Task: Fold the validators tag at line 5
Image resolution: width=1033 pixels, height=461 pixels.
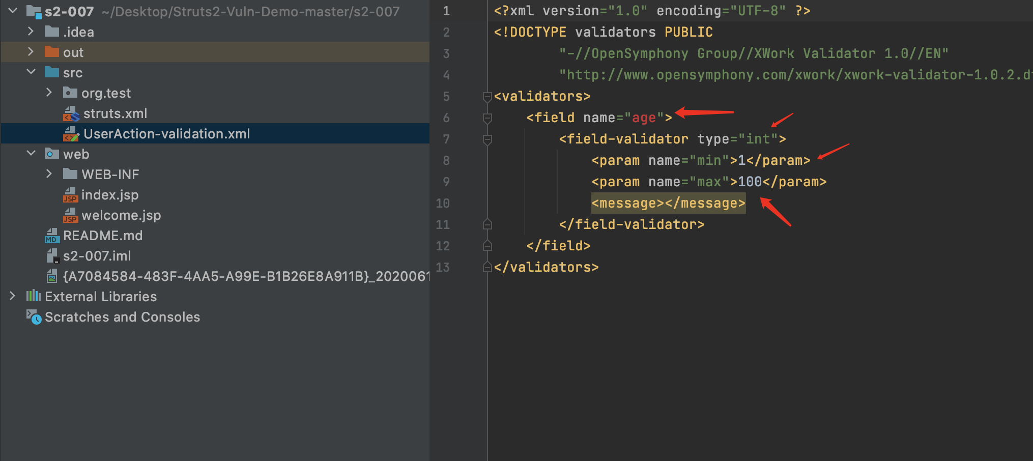Action: (x=487, y=97)
